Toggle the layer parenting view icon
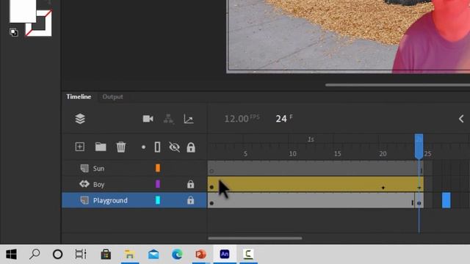Image resolution: width=470 pixels, height=264 pixels. pos(168,119)
